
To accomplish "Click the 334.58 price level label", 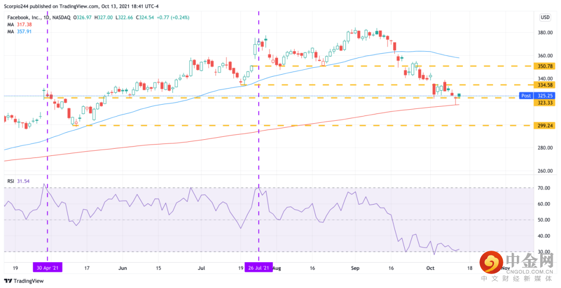I will tap(545, 85).
